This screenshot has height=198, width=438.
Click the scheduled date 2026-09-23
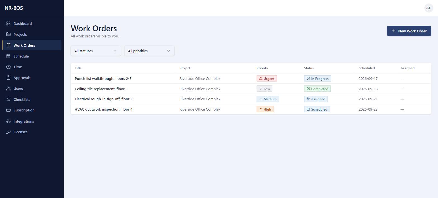click(x=368, y=109)
